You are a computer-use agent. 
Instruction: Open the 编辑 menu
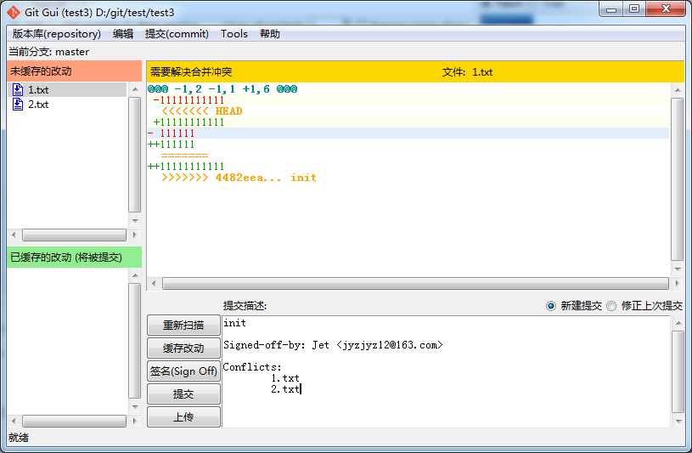[x=123, y=34]
